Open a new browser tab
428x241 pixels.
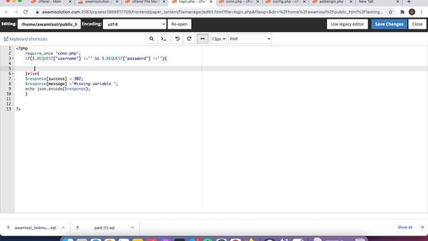point(409,2)
